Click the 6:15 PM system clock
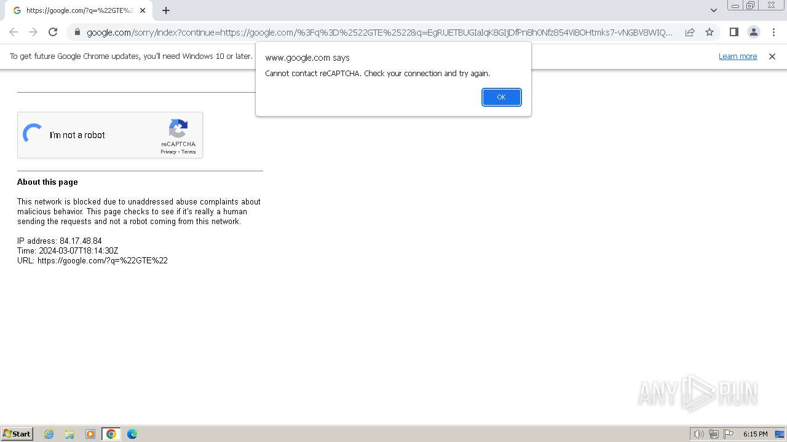 (x=755, y=434)
